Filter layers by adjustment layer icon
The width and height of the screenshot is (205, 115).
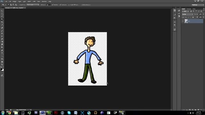pyautogui.click(x=193, y=11)
